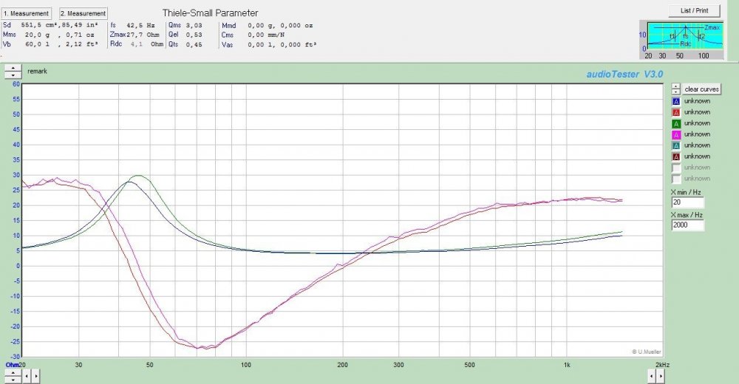Click the 'clear curves' button

tap(701, 89)
